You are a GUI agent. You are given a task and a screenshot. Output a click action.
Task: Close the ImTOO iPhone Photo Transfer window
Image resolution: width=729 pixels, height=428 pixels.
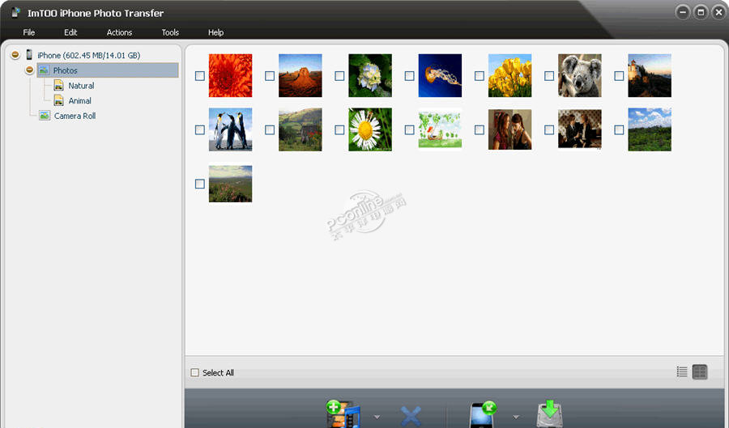[718, 12]
